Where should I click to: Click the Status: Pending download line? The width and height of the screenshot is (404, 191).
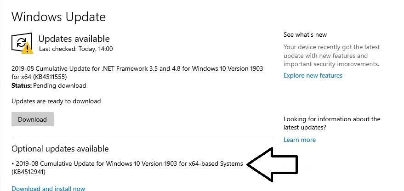[x=49, y=85]
